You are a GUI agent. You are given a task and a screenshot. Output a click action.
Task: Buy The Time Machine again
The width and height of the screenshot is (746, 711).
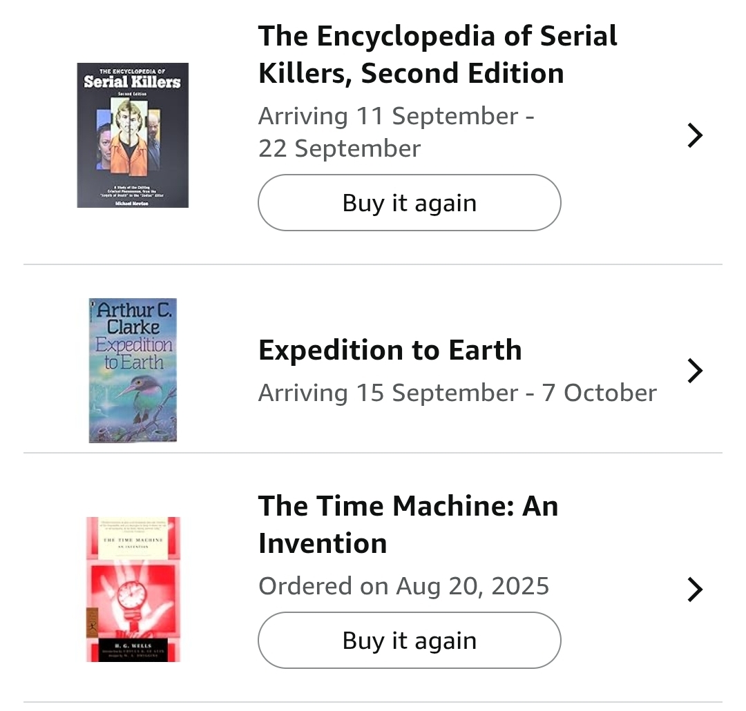click(409, 640)
